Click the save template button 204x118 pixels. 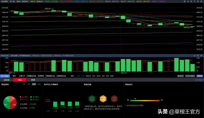pyautogui.click(x=190, y=76)
